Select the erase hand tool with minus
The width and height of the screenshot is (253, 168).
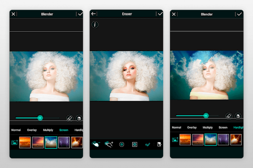pyautogui.click(x=96, y=144)
